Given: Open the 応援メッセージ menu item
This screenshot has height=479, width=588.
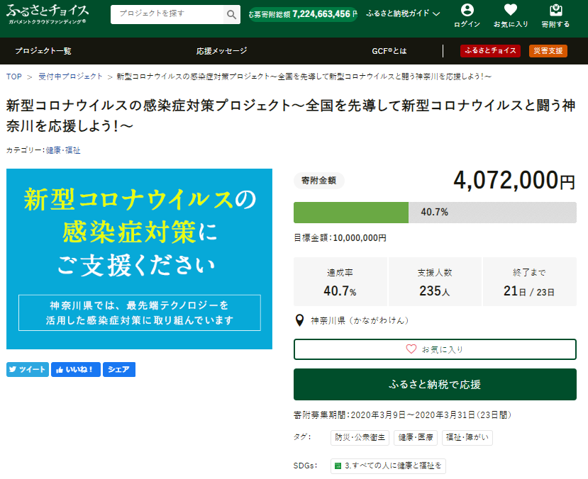Looking at the screenshot, I should click(x=222, y=51).
